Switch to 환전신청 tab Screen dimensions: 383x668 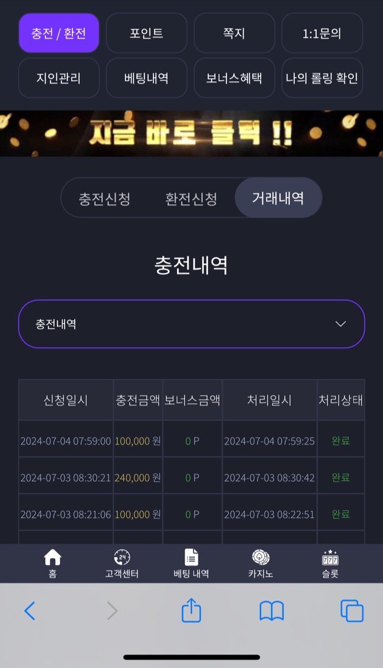pos(191,198)
